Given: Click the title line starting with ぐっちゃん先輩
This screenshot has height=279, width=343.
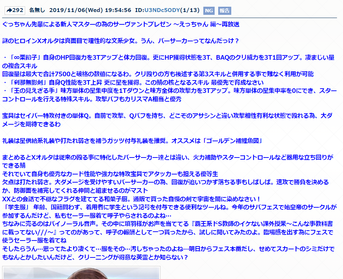Looking at the screenshot, I should point(121,24).
